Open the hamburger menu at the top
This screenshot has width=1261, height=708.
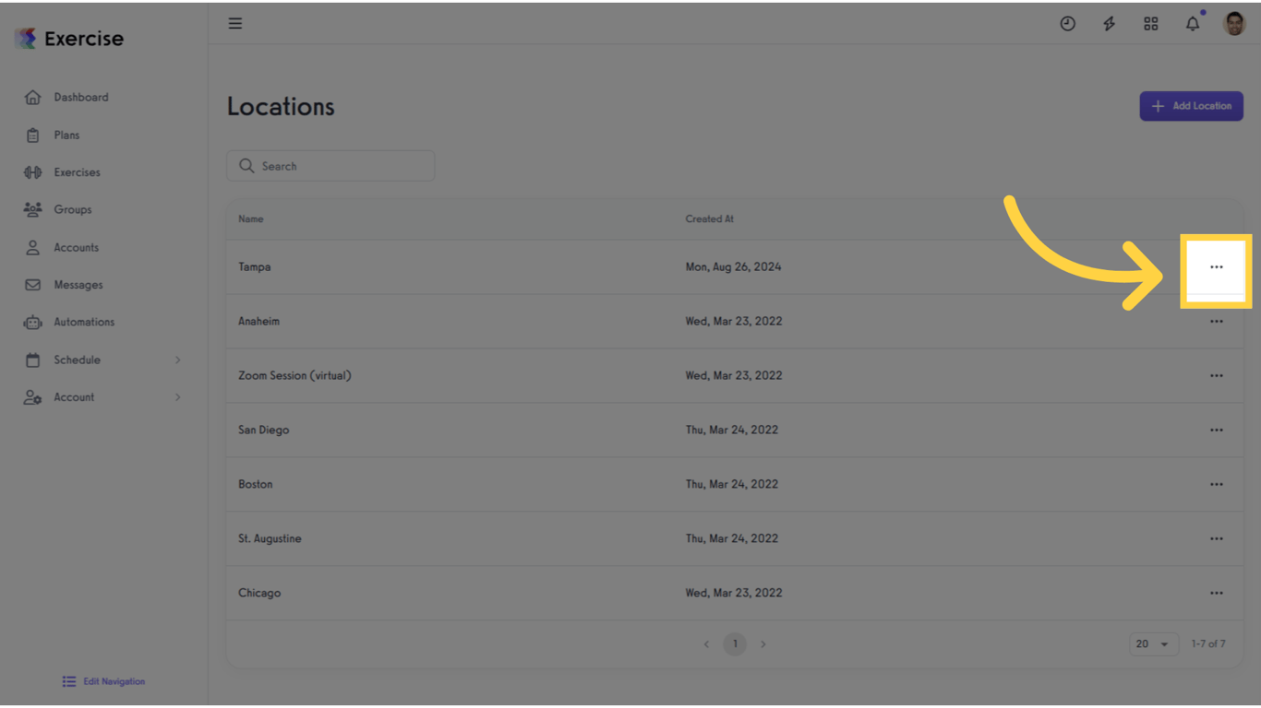[x=235, y=23]
